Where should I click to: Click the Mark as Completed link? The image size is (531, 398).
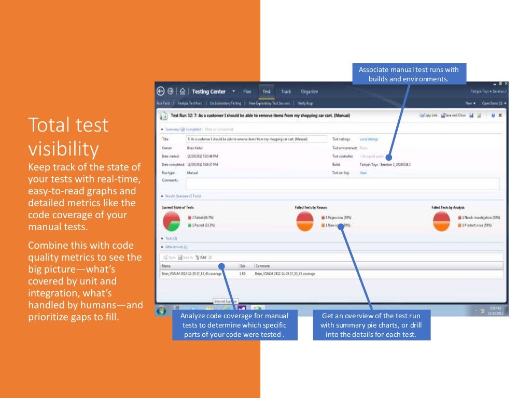[x=219, y=129]
